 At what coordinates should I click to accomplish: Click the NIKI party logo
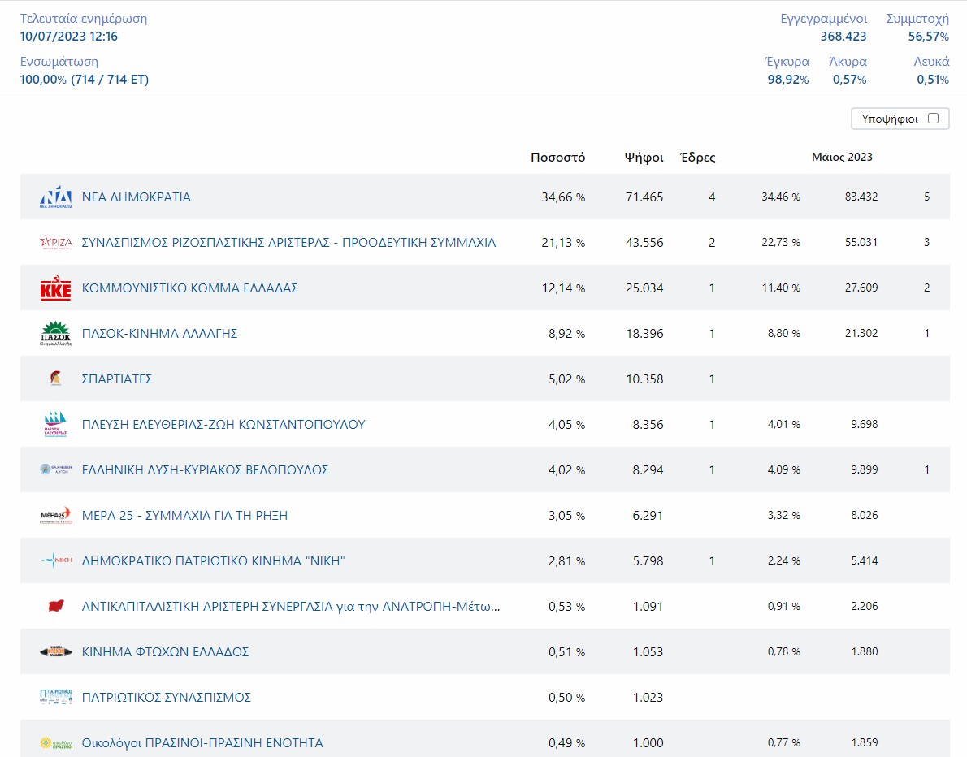55,560
